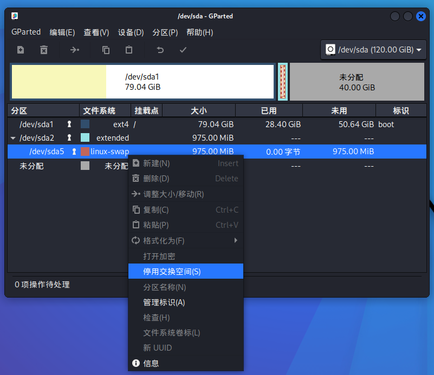The height and width of the screenshot is (375, 434).
Task: Click the copy partition toolbar icon
Action: coord(106,50)
